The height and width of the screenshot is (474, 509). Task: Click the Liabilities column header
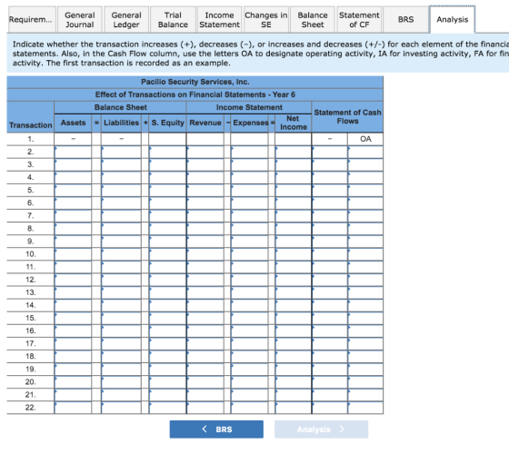(x=122, y=123)
